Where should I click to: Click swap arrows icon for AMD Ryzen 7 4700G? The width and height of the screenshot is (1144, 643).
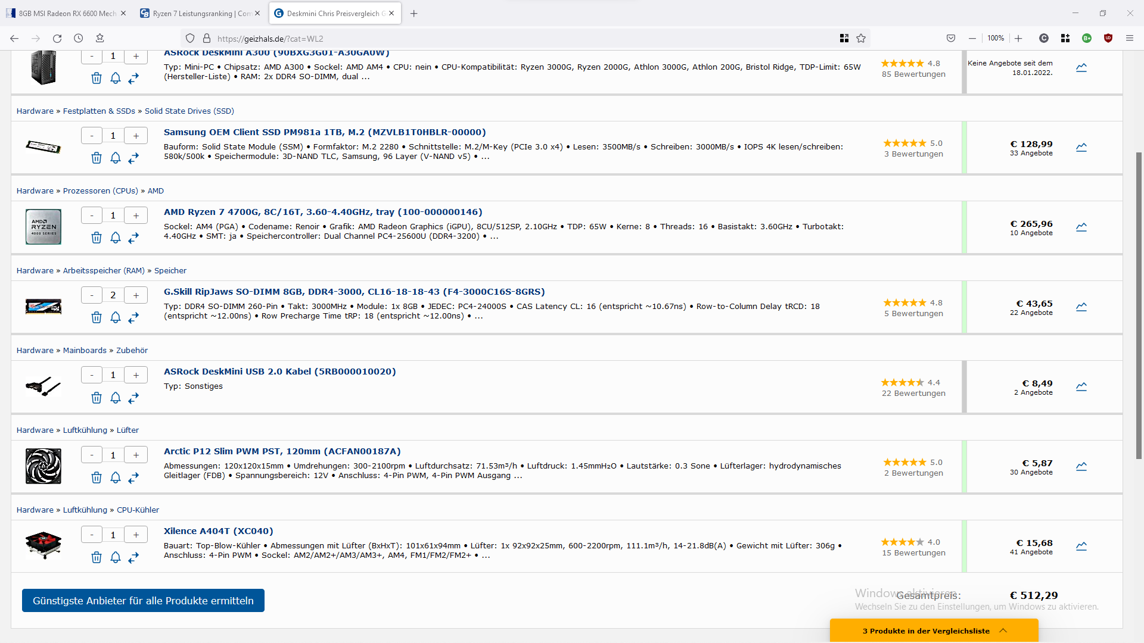click(133, 238)
